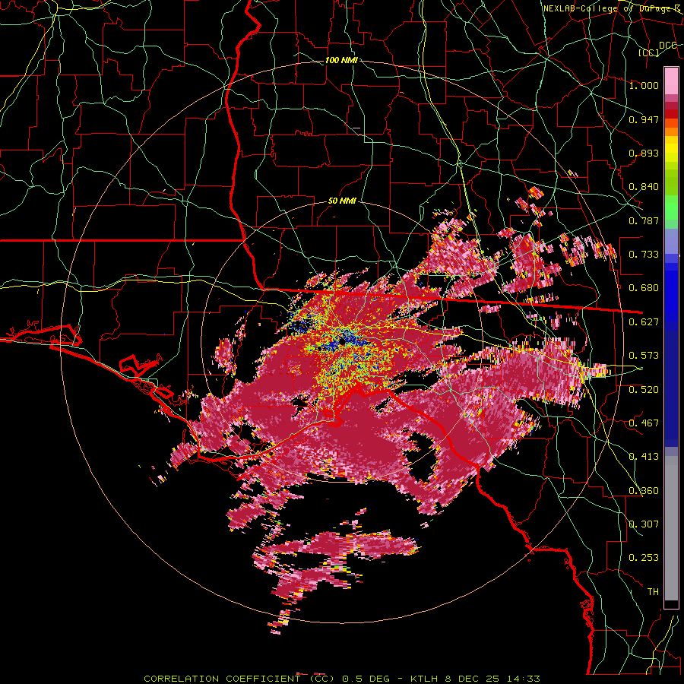Click the gray lower segment of color bar
Screen dimensions: 684x684
(x=671, y=528)
